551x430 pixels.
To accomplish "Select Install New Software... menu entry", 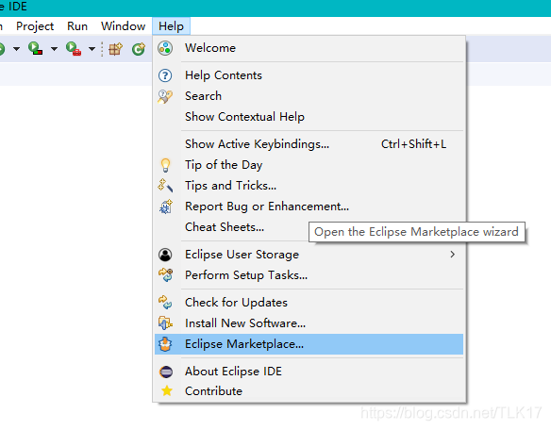I will tap(309, 323).
